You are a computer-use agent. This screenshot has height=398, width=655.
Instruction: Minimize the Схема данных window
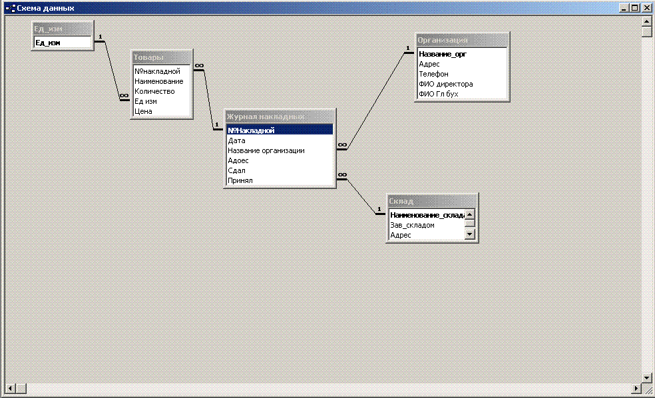[624, 8]
